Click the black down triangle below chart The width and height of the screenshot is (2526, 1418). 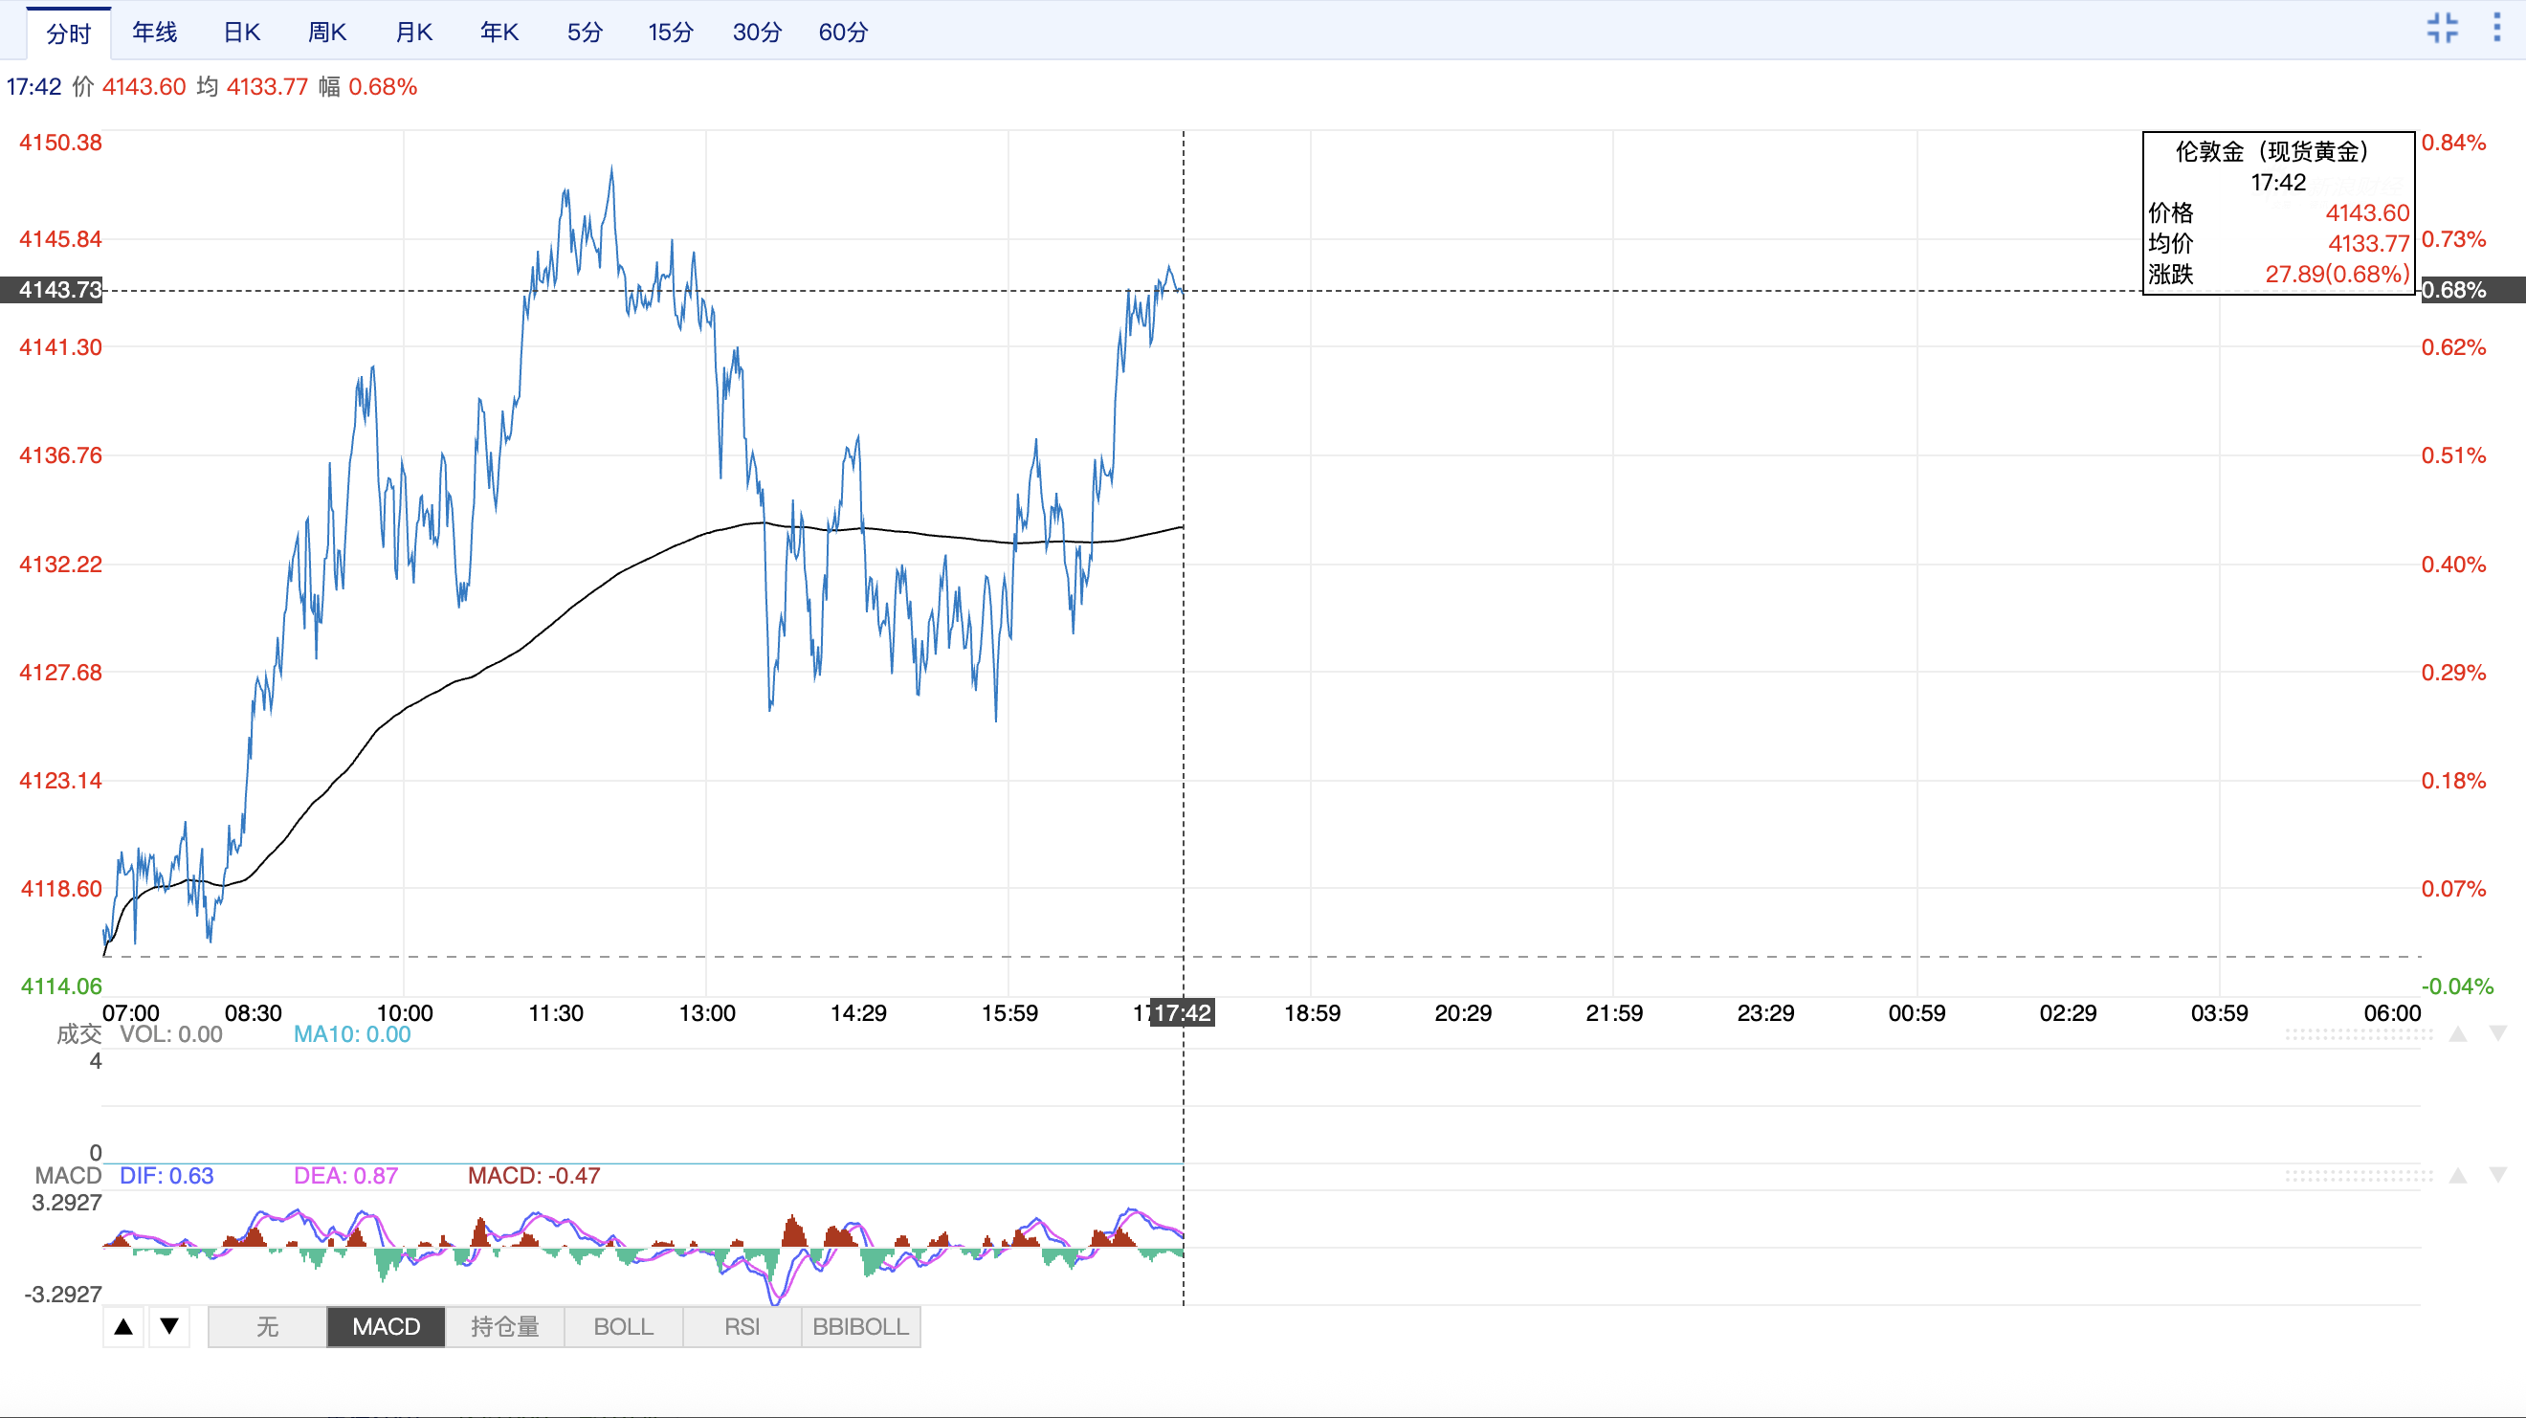click(x=169, y=1327)
